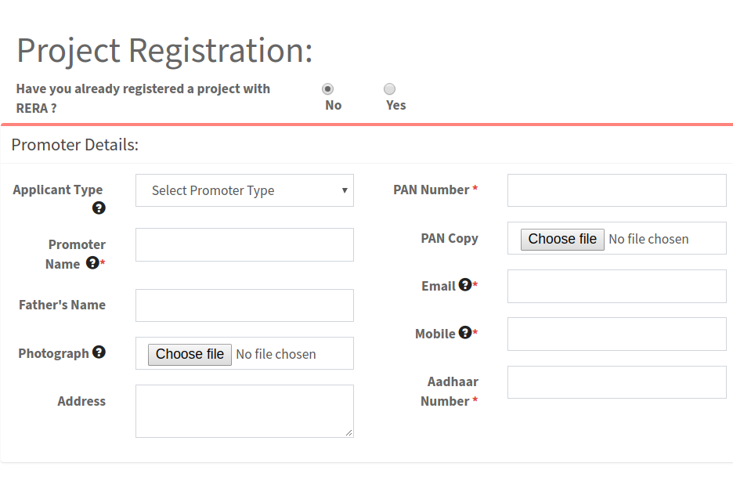Click inside the Address text area

(244, 410)
